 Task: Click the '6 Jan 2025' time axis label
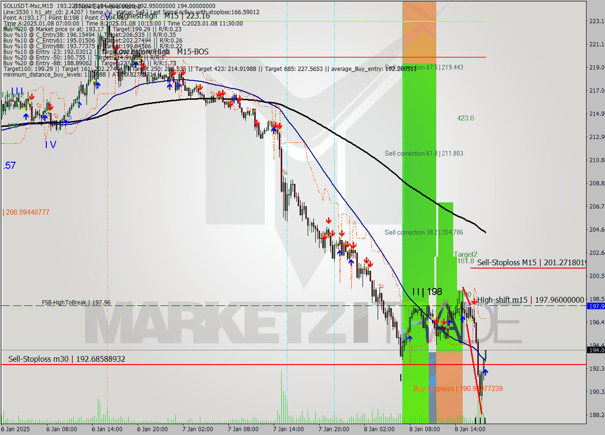[16, 429]
